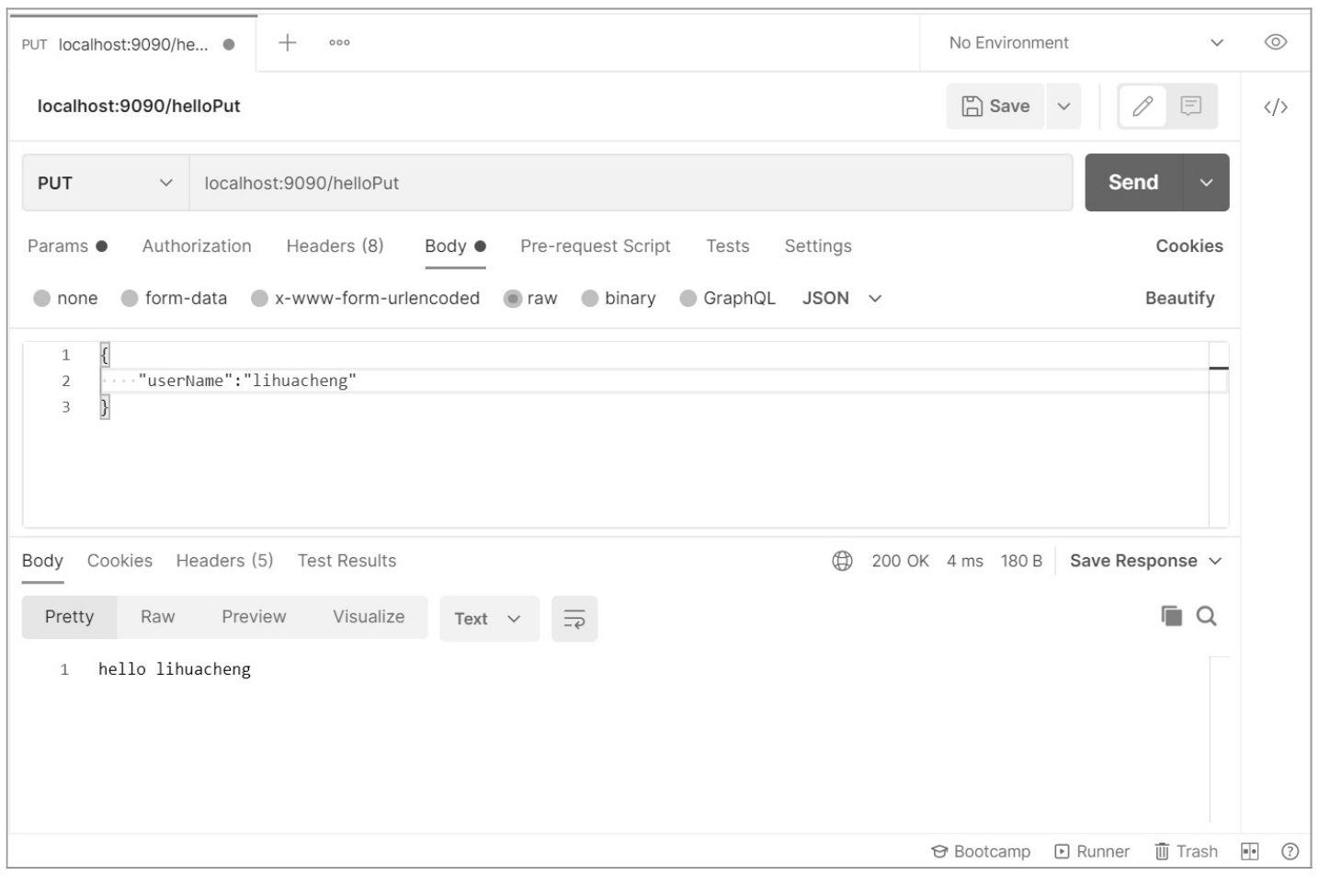Switch to the Pre-request Script tab
This screenshot has width=1319, height=876.
tap(595, 245)
